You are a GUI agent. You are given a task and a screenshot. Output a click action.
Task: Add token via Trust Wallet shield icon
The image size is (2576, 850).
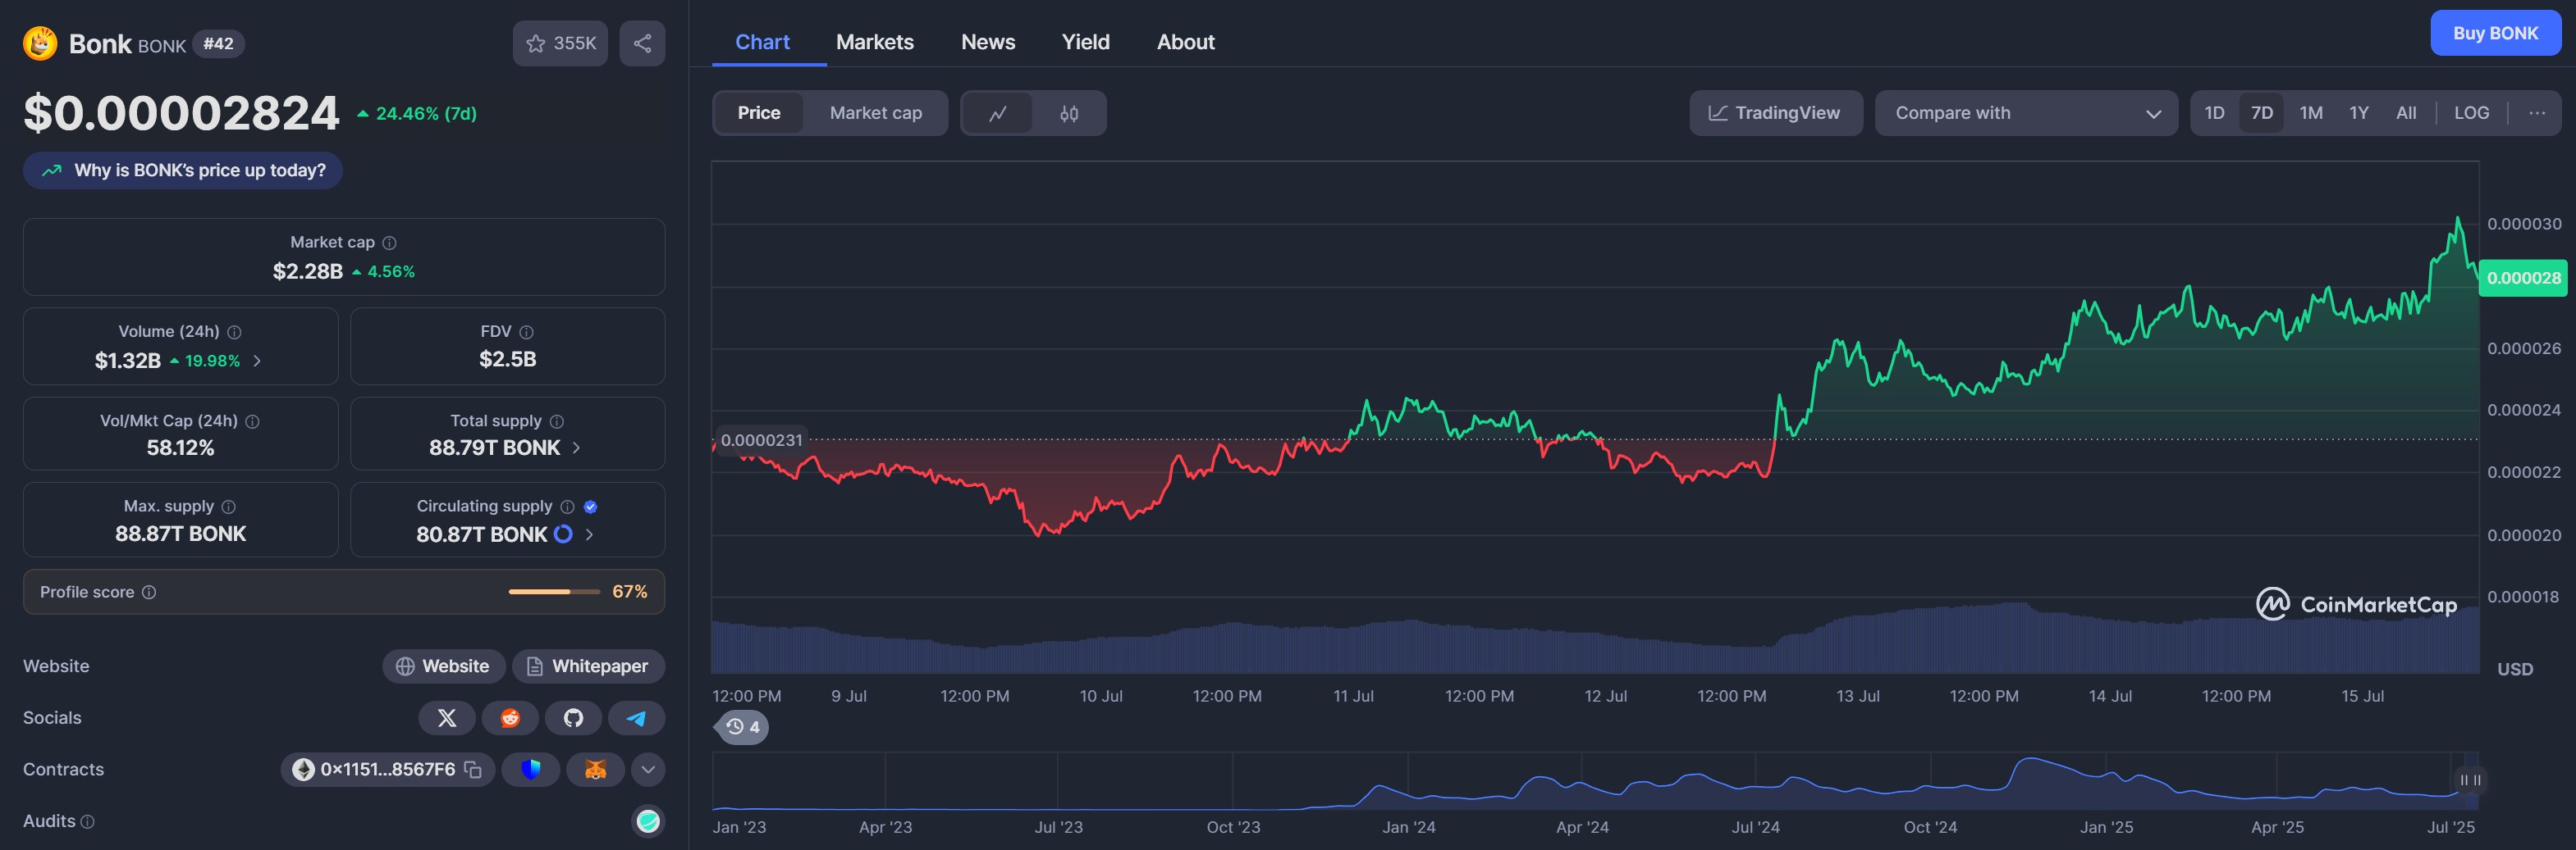pyautogui.click(x=531, y=769)
